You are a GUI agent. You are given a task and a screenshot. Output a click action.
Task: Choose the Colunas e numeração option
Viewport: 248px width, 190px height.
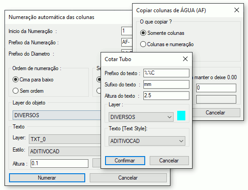pos(167,44)
